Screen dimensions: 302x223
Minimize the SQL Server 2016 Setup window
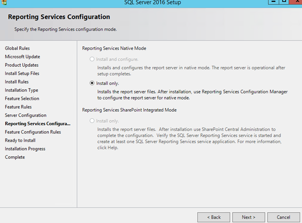click(x=274, y=1)
